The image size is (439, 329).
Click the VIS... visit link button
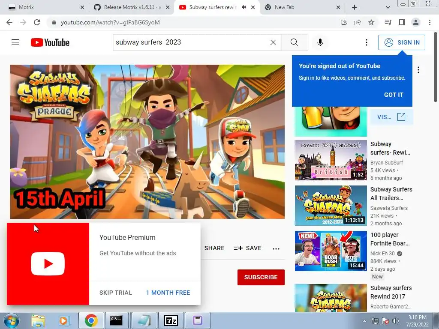pyautogui.click(x=391, y=117)
